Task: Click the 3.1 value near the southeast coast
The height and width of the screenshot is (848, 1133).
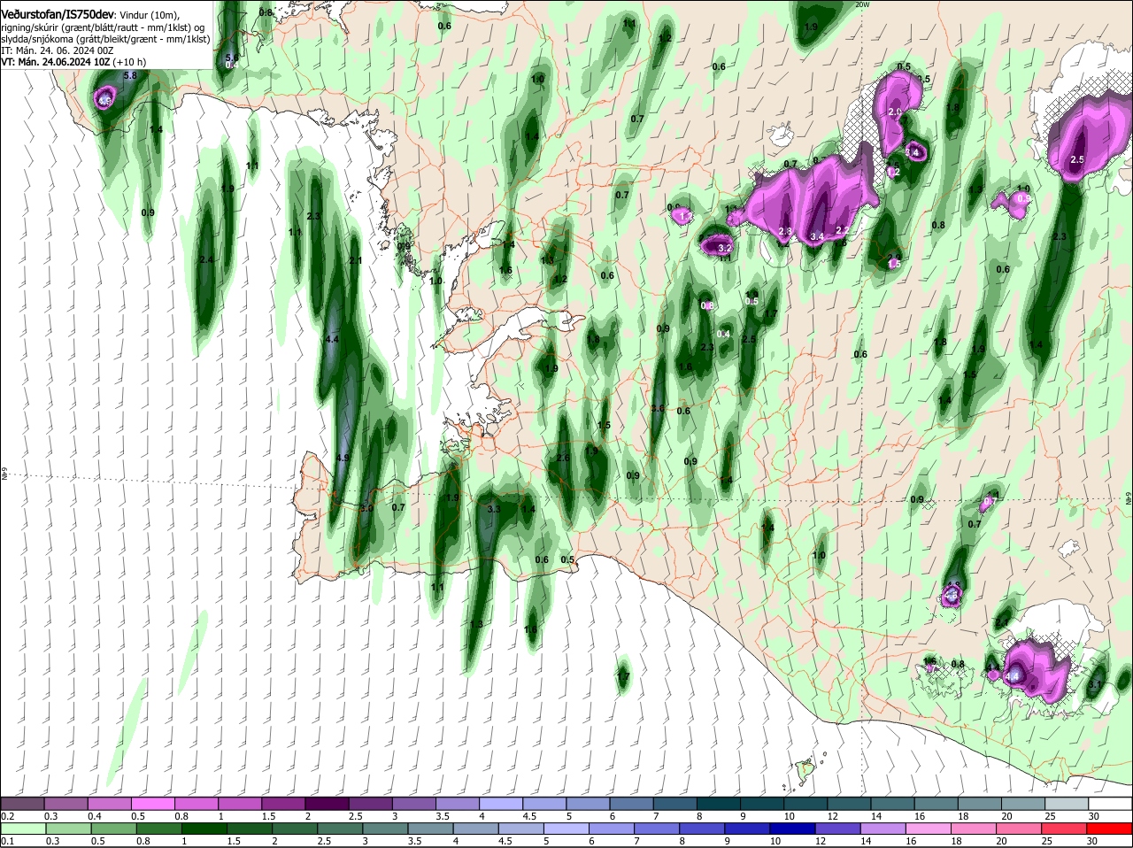Action: pyautogui.click(x=1094, y=685)
